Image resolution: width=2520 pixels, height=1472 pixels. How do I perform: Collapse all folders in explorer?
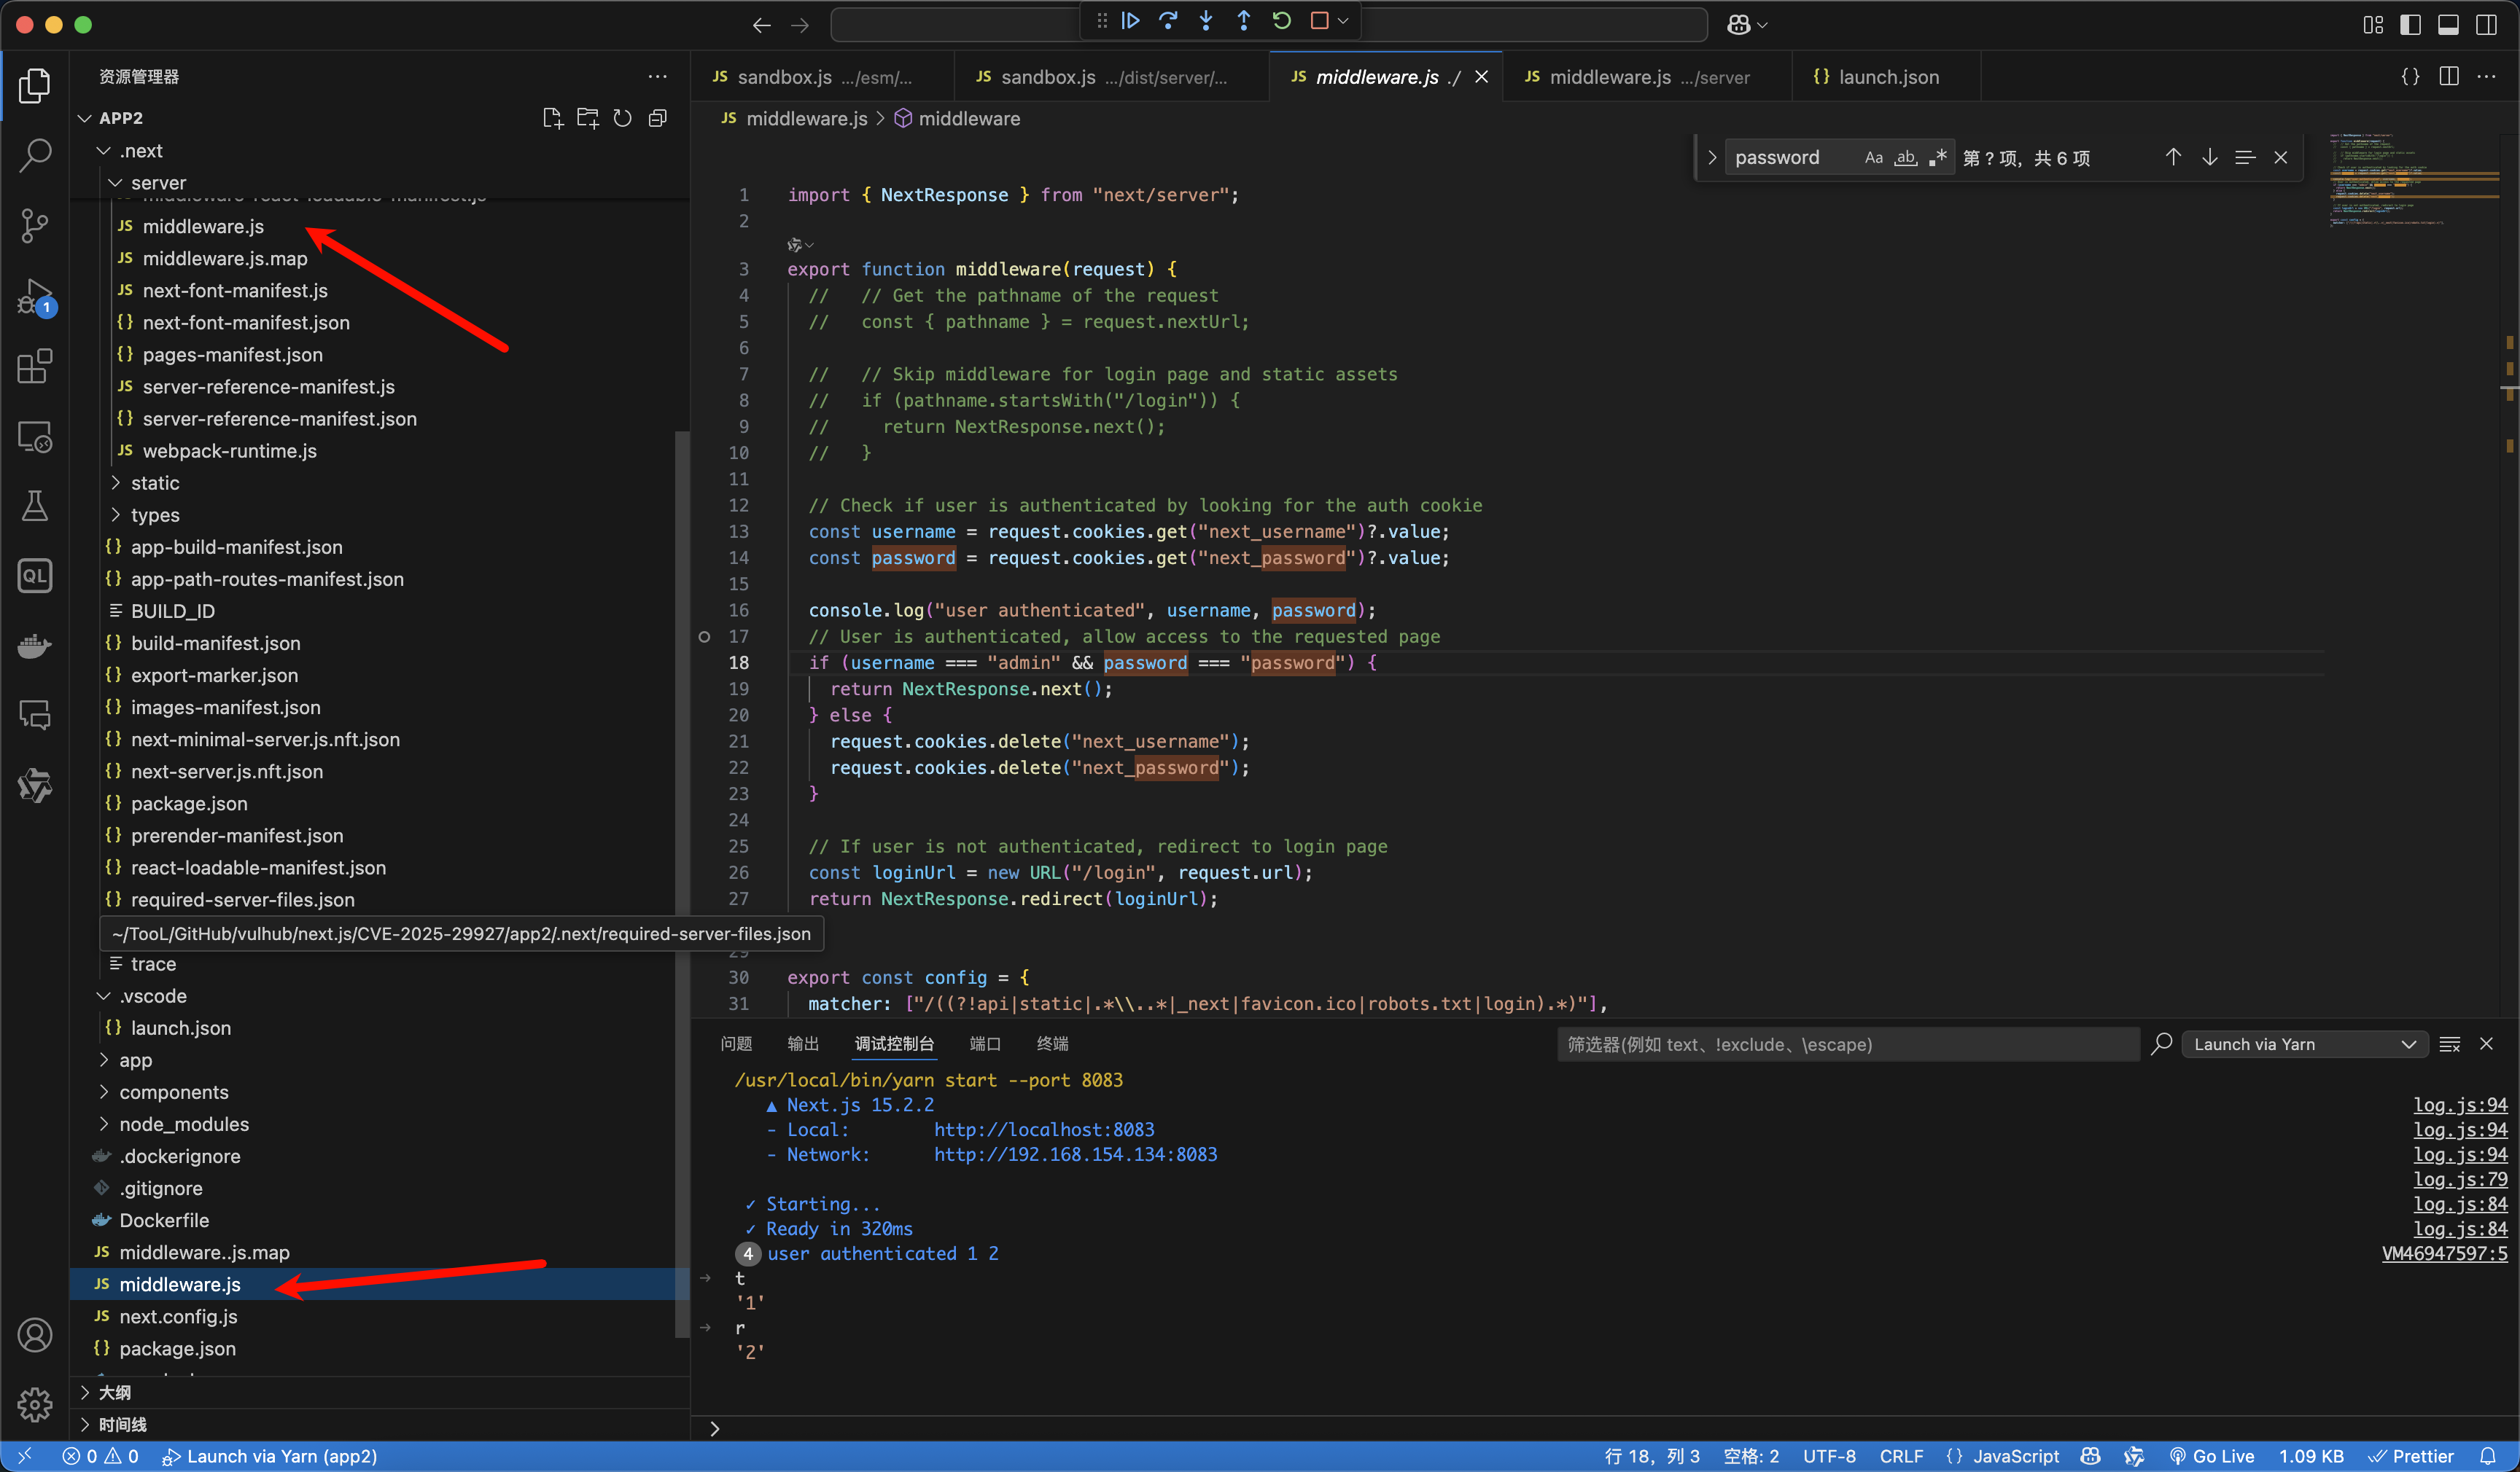pos(658,119)
